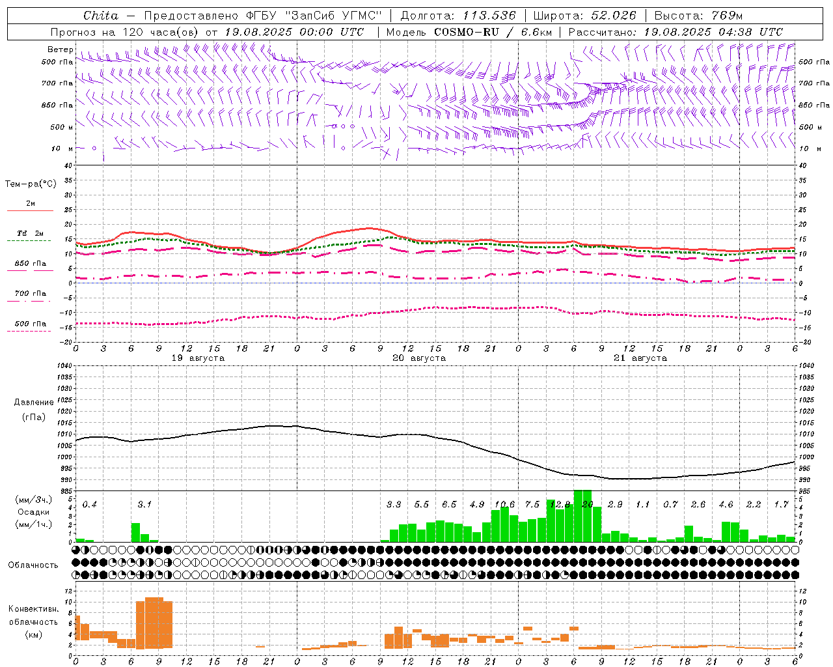
Task: Click the model name COSMO-RU / 6.6км
Action: point(493,32)
